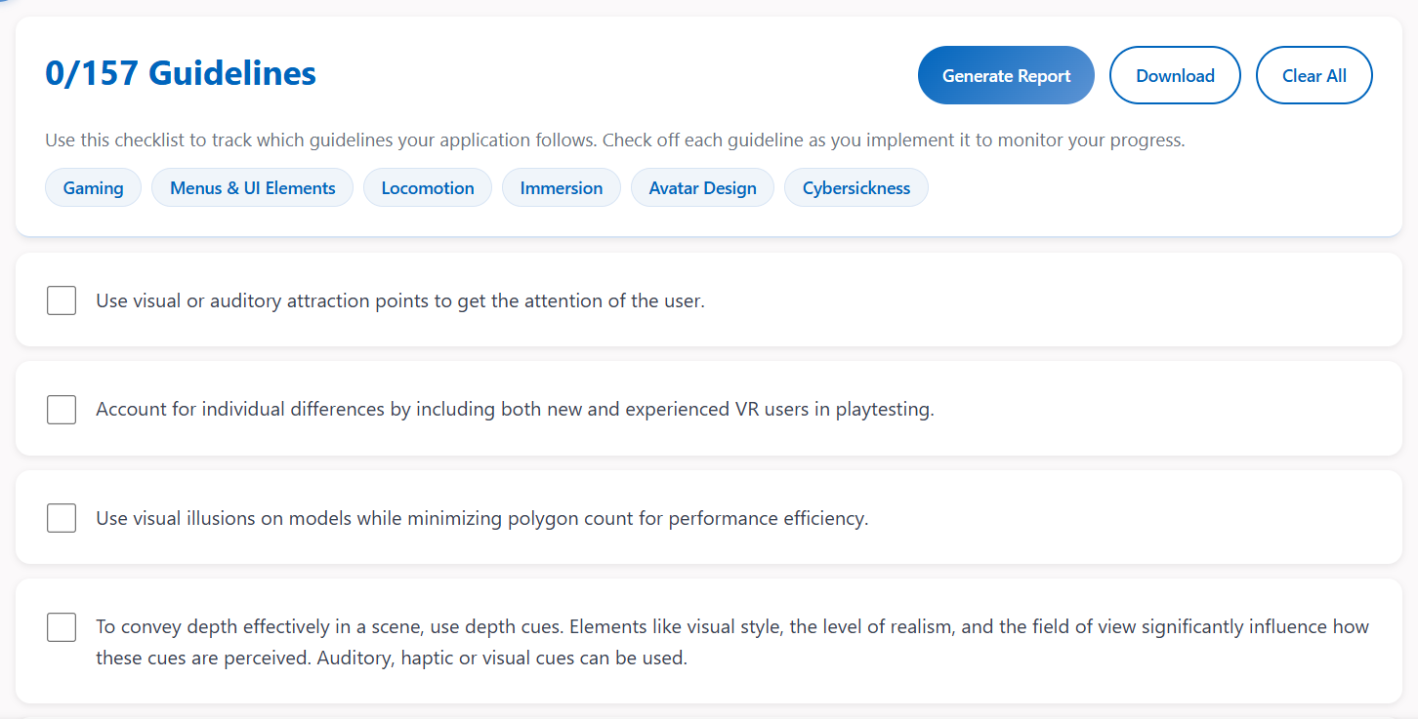
Task: Select the VR users playtesting guideline text
Action: 515,410
